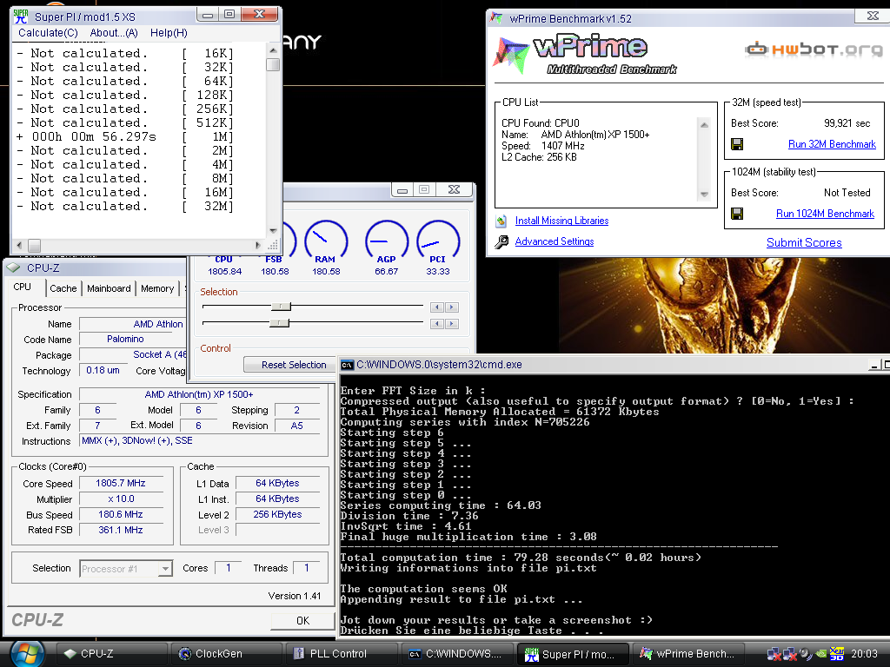This screenshot has width=890, height=667.
Task: Click the cmd.exe title bar icon
Action: coord(347,365)
